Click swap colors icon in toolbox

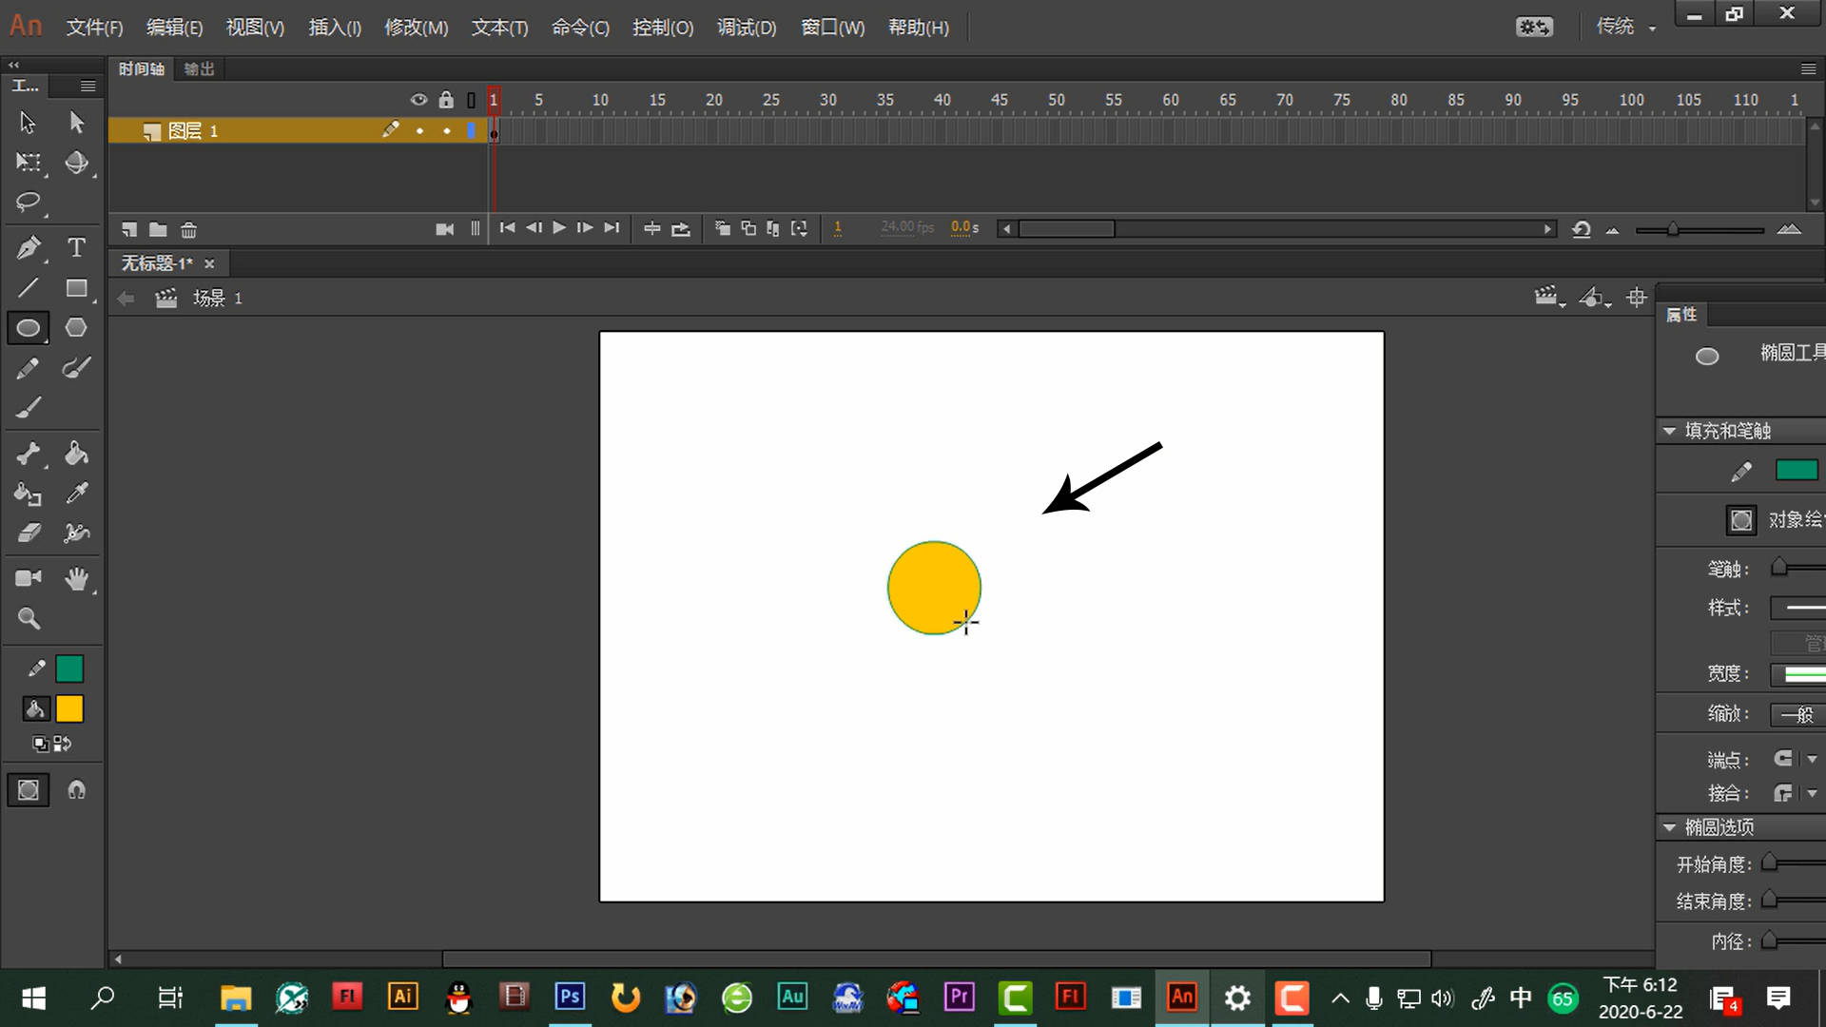coord(62,744)
